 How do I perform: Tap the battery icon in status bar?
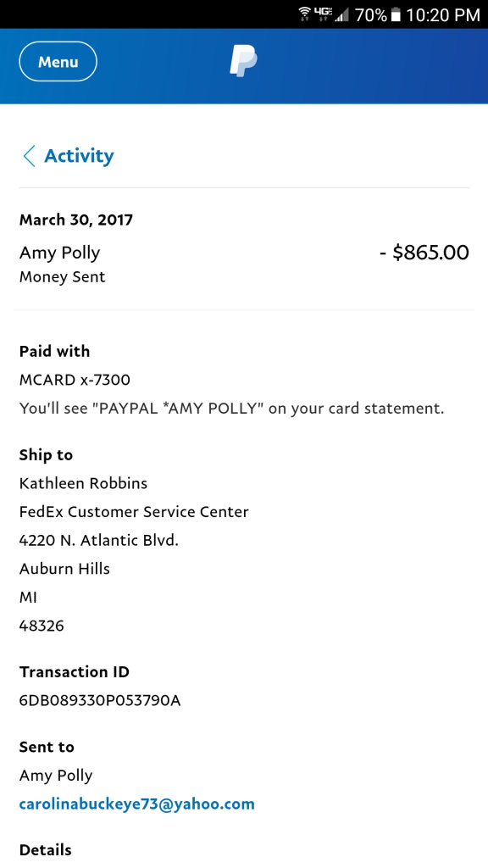395,15
